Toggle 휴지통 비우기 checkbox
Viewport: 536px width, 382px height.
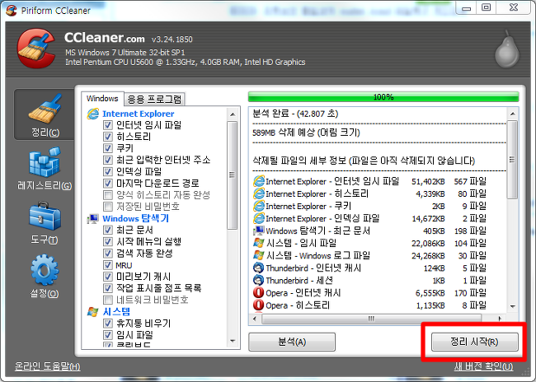pos(108,324)
